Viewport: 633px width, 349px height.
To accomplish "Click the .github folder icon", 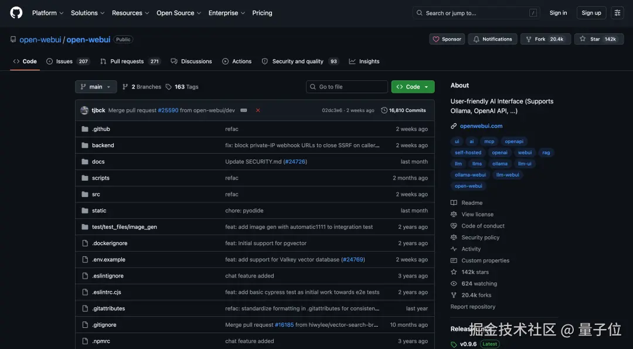I will pos(85,129).
